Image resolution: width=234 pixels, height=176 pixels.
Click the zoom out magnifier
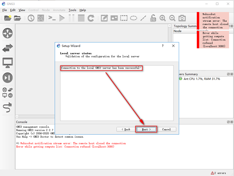[172, 18]
